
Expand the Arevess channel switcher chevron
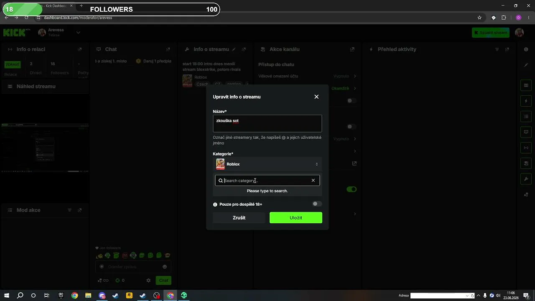tap(78, 32)
